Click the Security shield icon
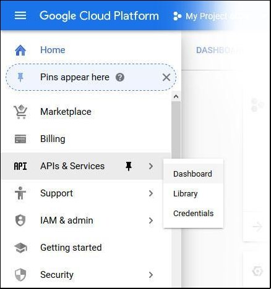The image size is (271, 289). click(20, 275)
